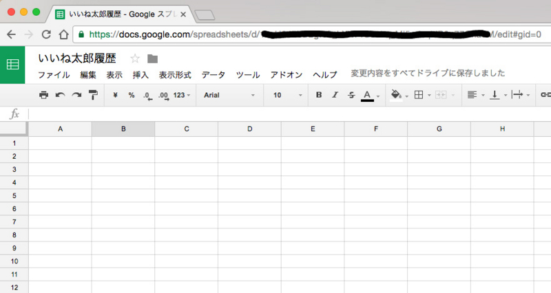Open the アドオン menu
This screenshot has width=551, height=293.
[x=287, y=75]
